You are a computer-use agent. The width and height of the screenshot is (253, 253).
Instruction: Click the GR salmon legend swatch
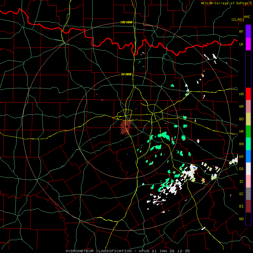(248, 107)
